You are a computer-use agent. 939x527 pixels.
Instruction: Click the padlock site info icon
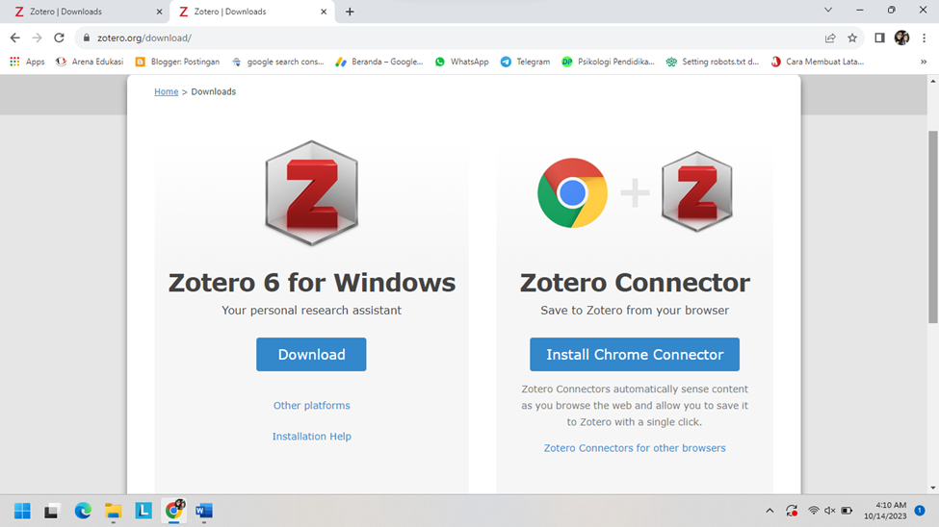pos(87,38)
